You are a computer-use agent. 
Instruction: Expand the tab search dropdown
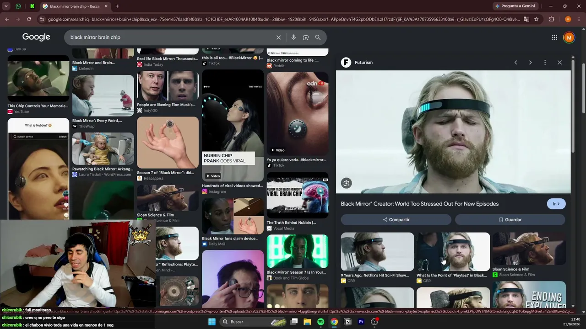click(x=6, y=6)
